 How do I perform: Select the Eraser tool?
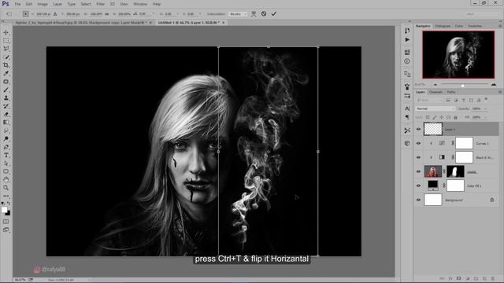(x=6, y=114)
